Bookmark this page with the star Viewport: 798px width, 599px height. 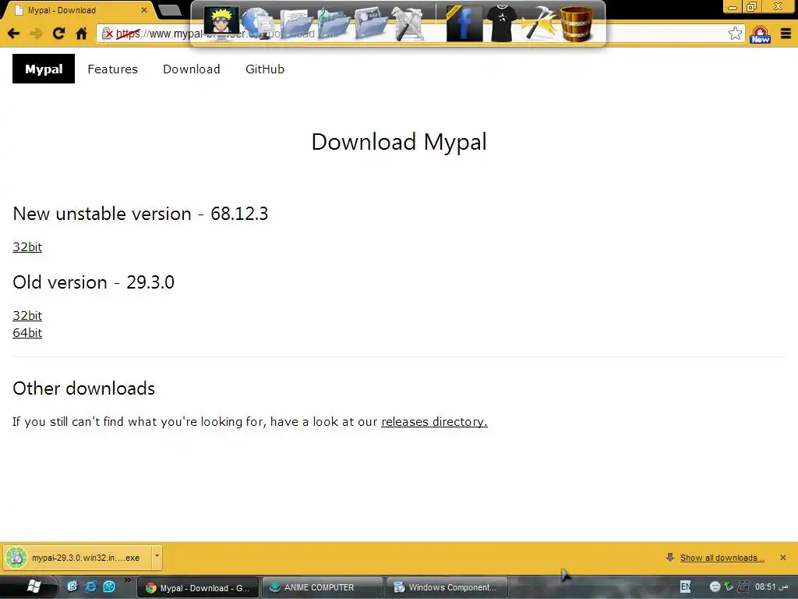734,34
